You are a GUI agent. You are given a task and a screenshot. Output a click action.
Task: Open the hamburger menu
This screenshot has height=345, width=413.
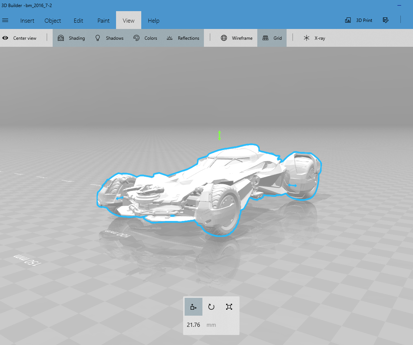tap(5, 20)
